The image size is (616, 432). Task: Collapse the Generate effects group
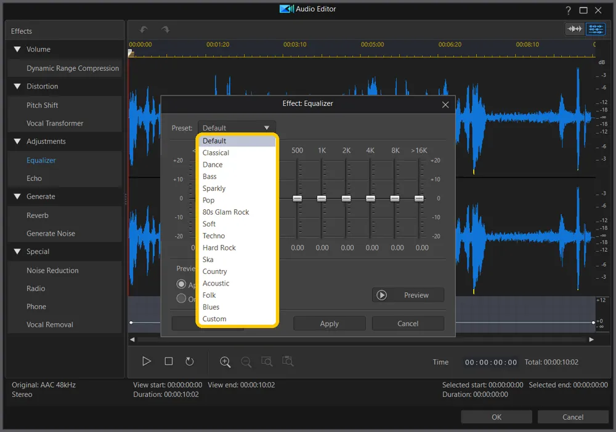[17, 196]
